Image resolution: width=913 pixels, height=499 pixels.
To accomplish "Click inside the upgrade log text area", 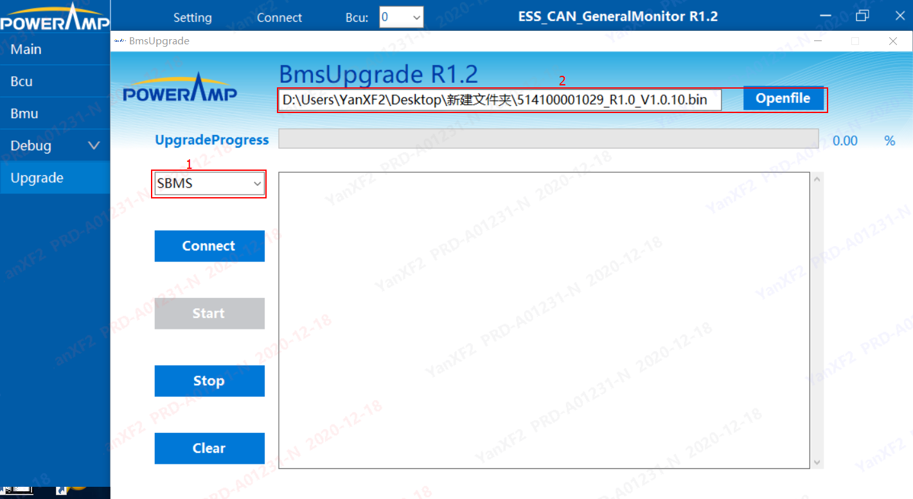I will 544,320.
